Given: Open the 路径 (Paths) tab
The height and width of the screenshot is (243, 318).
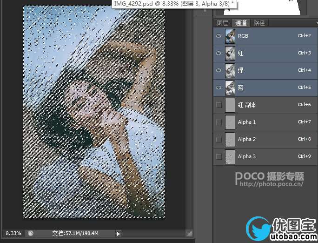Looking at the screenshot, I should pos(258,23).
